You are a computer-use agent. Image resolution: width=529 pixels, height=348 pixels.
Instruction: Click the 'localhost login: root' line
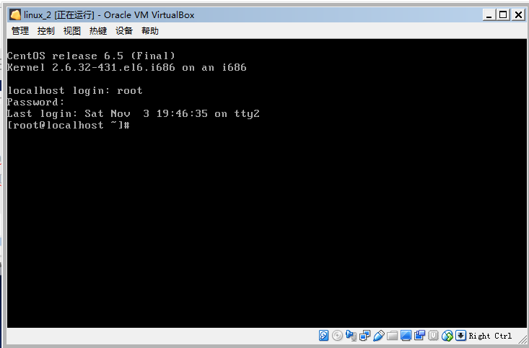[x=75, y=90]
